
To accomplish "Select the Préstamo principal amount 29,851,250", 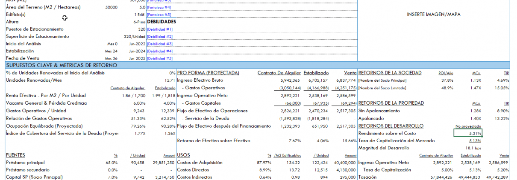I will (163, 163).
